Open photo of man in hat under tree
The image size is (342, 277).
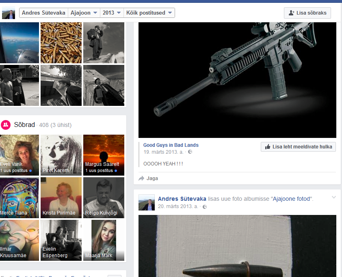(61, 85)
